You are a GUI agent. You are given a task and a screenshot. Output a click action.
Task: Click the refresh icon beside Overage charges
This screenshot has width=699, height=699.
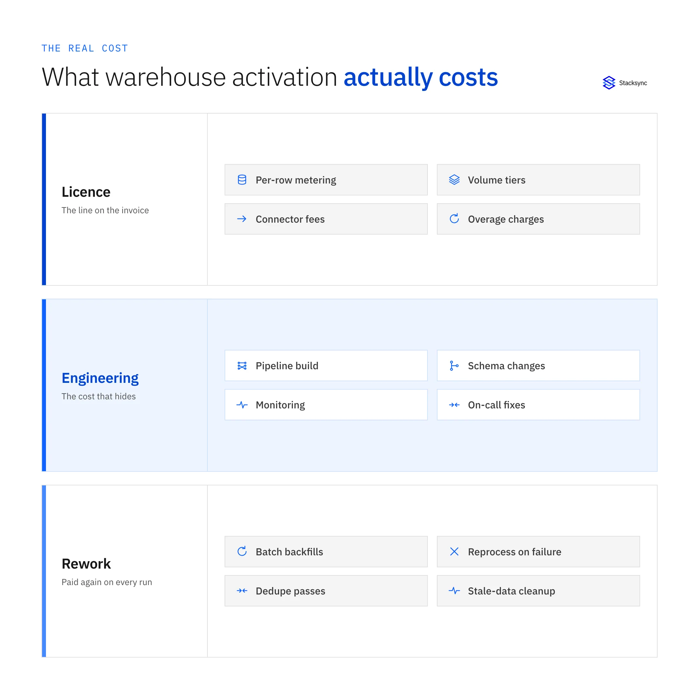[454, 218]
